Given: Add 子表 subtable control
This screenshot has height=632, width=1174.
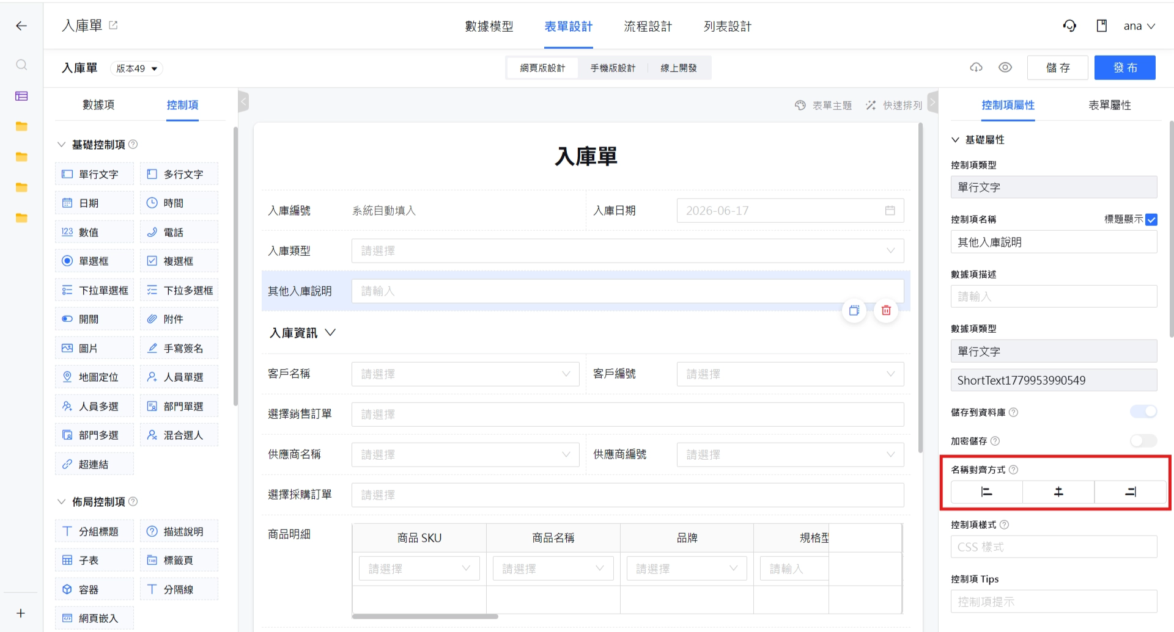Looking at the screenshot, I should (x=94, y=560).
